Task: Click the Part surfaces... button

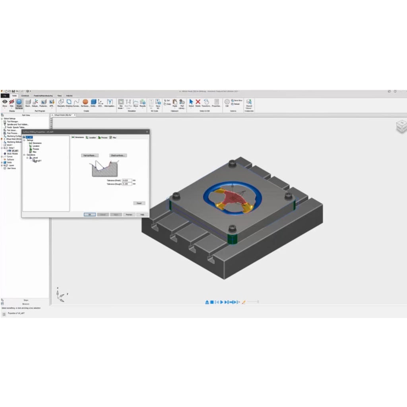Action: point(90,155)
